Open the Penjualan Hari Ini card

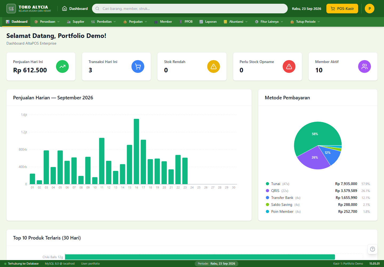(x=41, y=66)
